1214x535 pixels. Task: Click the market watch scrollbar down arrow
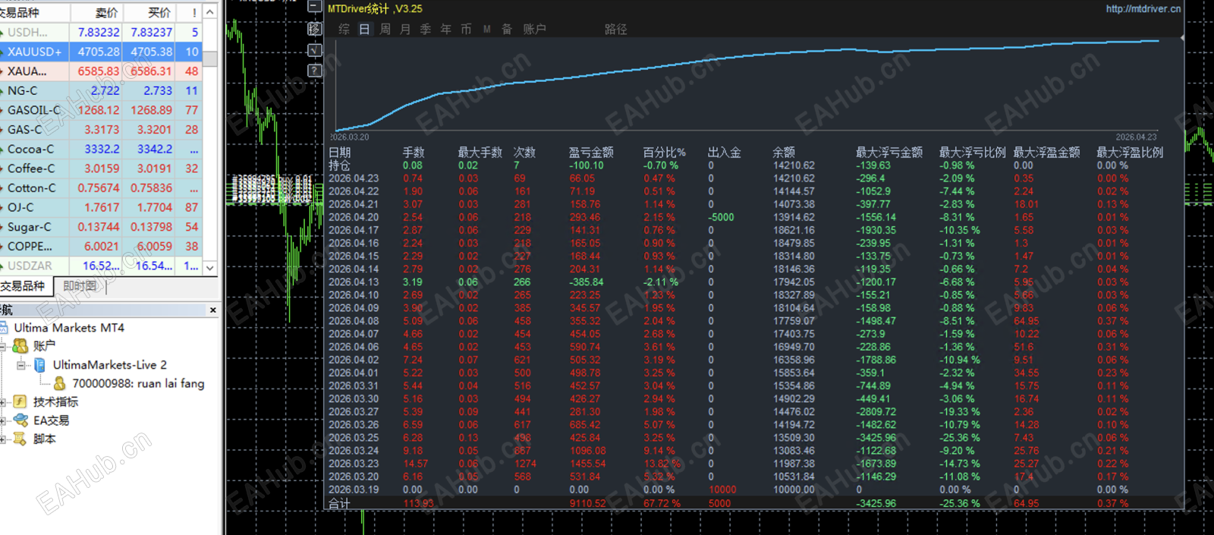click(210, 268)
